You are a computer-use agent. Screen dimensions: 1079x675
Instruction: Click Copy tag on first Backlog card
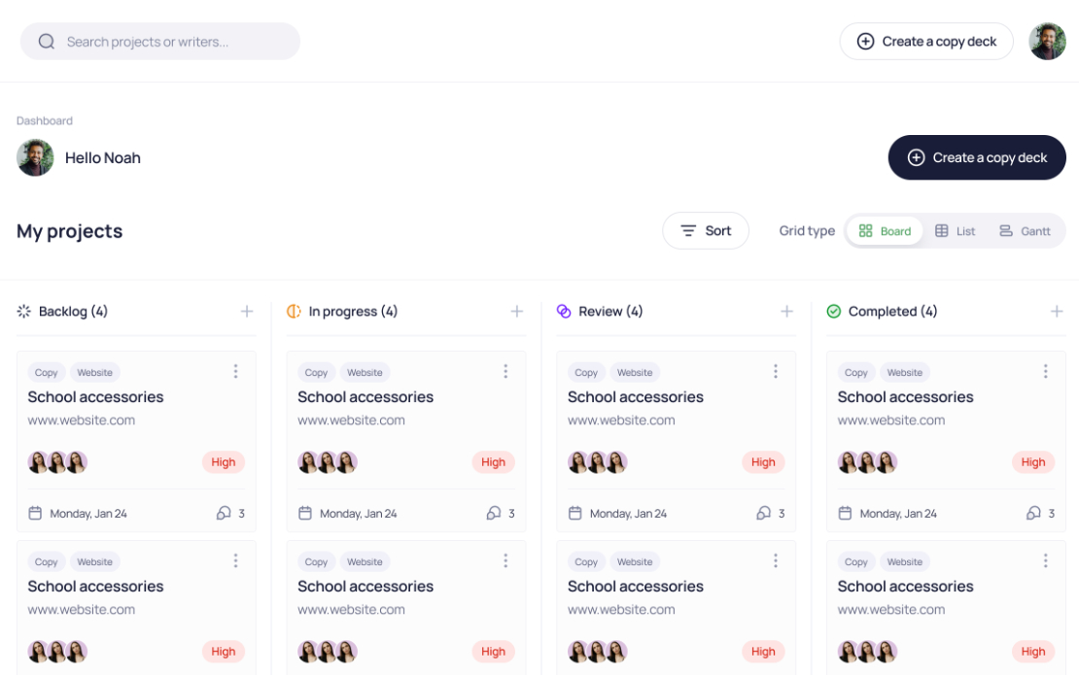pos(46,373)
